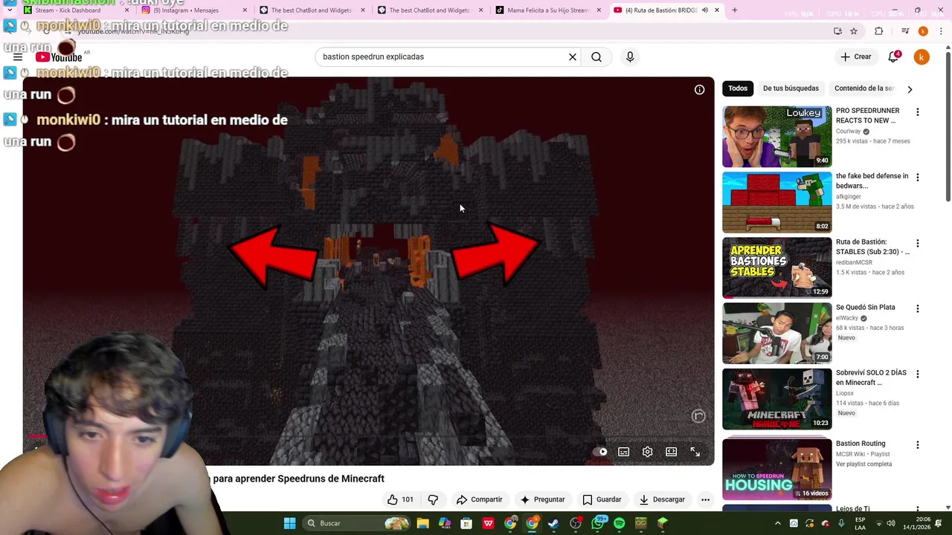Open the Chrome three-dot menu

(941, 31)
